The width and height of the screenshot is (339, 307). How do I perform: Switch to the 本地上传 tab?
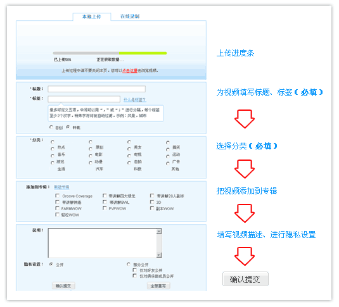[x=92, y=16]
